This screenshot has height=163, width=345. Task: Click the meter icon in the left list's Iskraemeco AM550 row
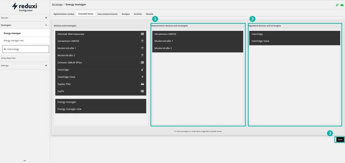pos(142,41)
